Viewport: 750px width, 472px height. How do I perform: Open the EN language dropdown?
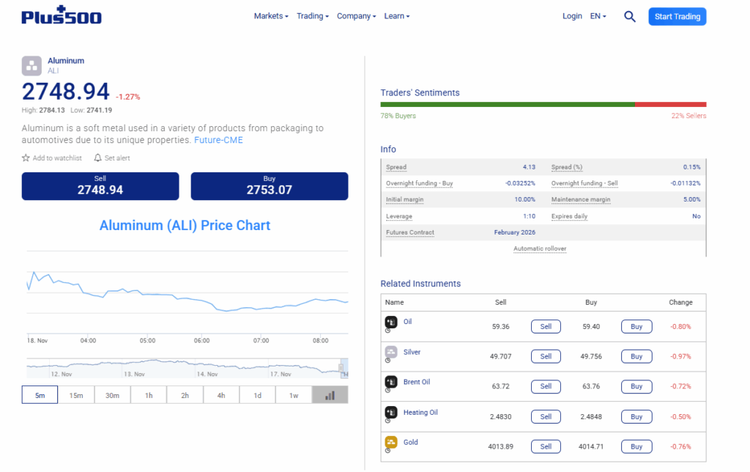(x=598, y=16)
